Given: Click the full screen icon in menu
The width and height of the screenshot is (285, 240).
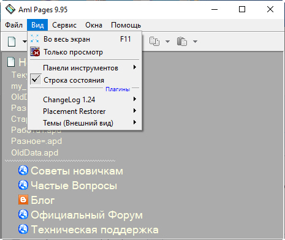Looking at the screenshot, I should [35, 39].
